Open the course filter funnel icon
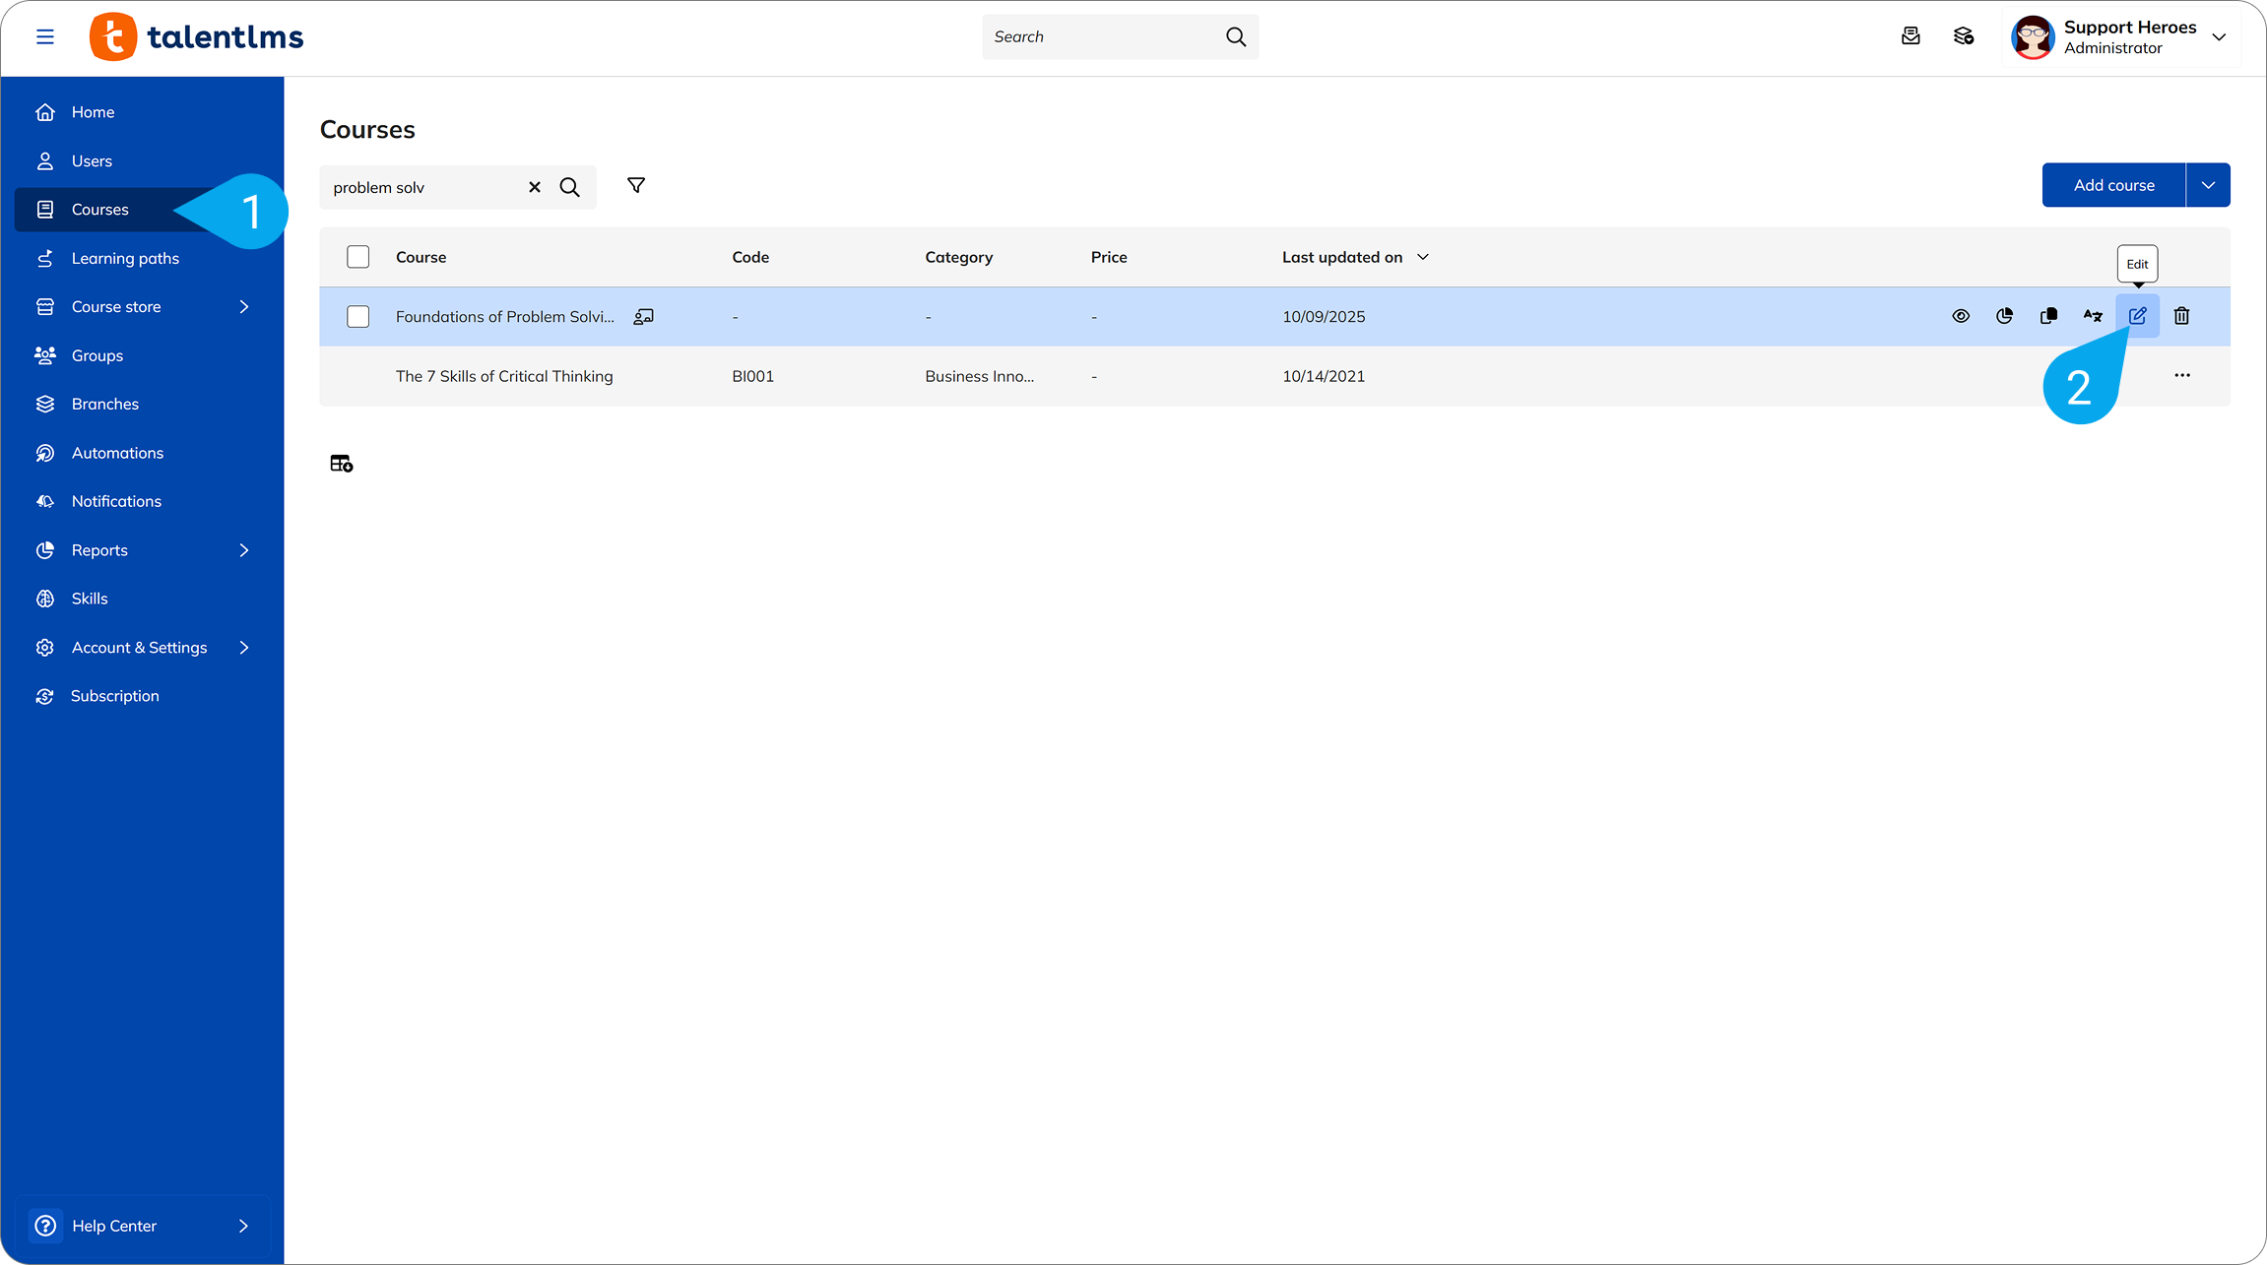The width and height of the screenshot is (2267, 1265). tap(636, 185)
